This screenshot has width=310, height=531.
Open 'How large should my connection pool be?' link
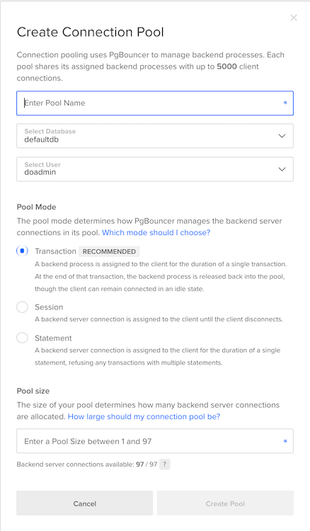[x=144, y=416]
